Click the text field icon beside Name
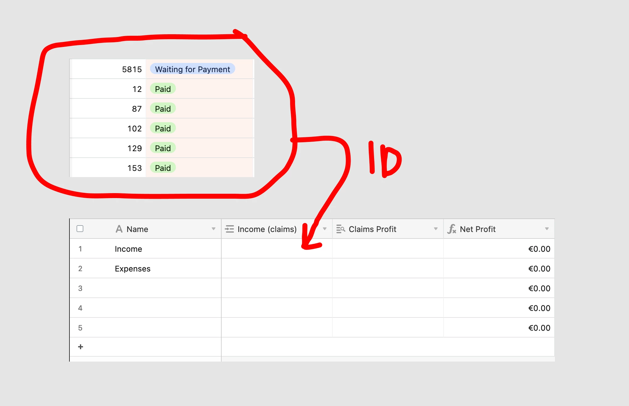Viewport: 629px width, 406px height. tap(119, 229)
